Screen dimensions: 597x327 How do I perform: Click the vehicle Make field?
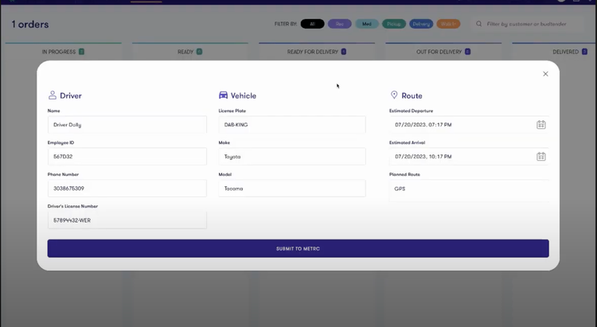tap(291, 157)
